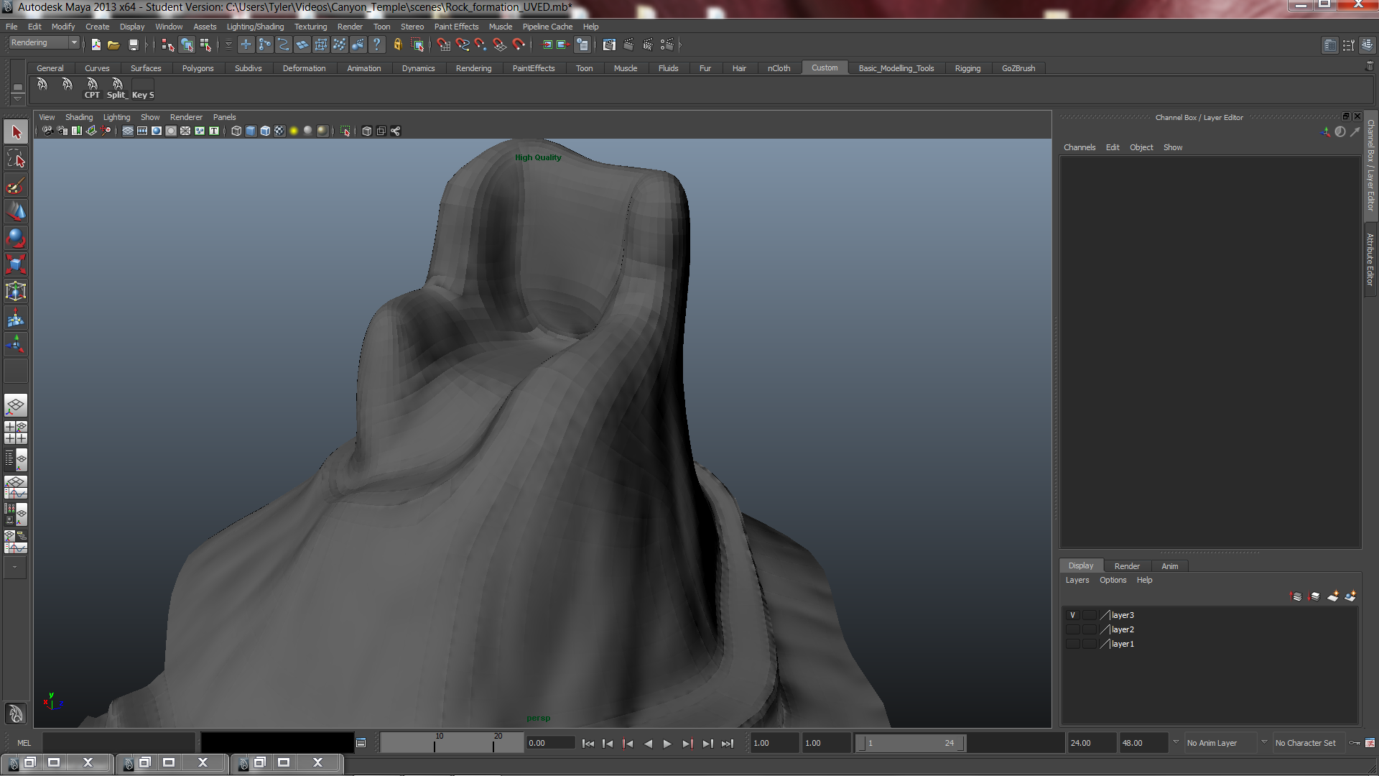Click the lock selection padlock icon
Screen dimensions: 1379x776
pos(397,45)
